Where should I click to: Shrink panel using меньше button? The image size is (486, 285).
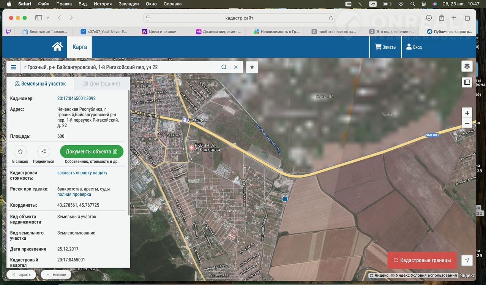56,274
